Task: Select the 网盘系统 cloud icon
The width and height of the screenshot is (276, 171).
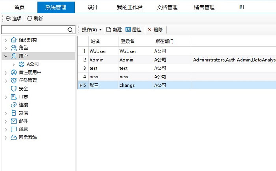Action: tap(14, 138)
